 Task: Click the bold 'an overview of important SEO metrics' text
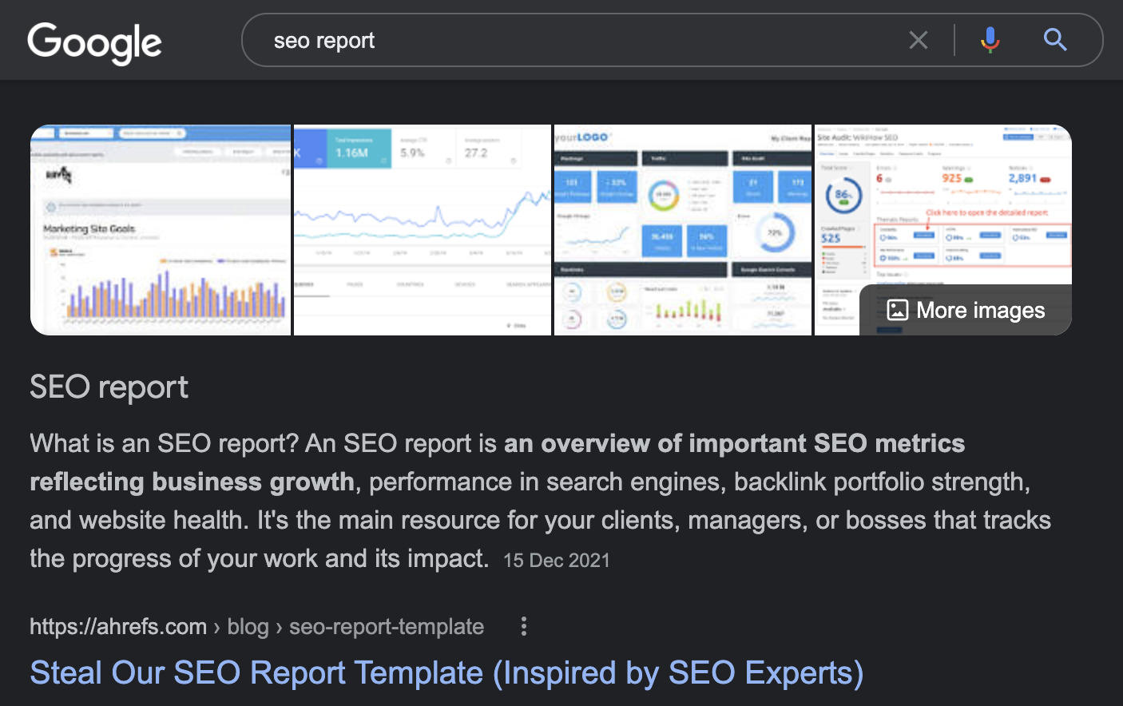click(734, 443)
